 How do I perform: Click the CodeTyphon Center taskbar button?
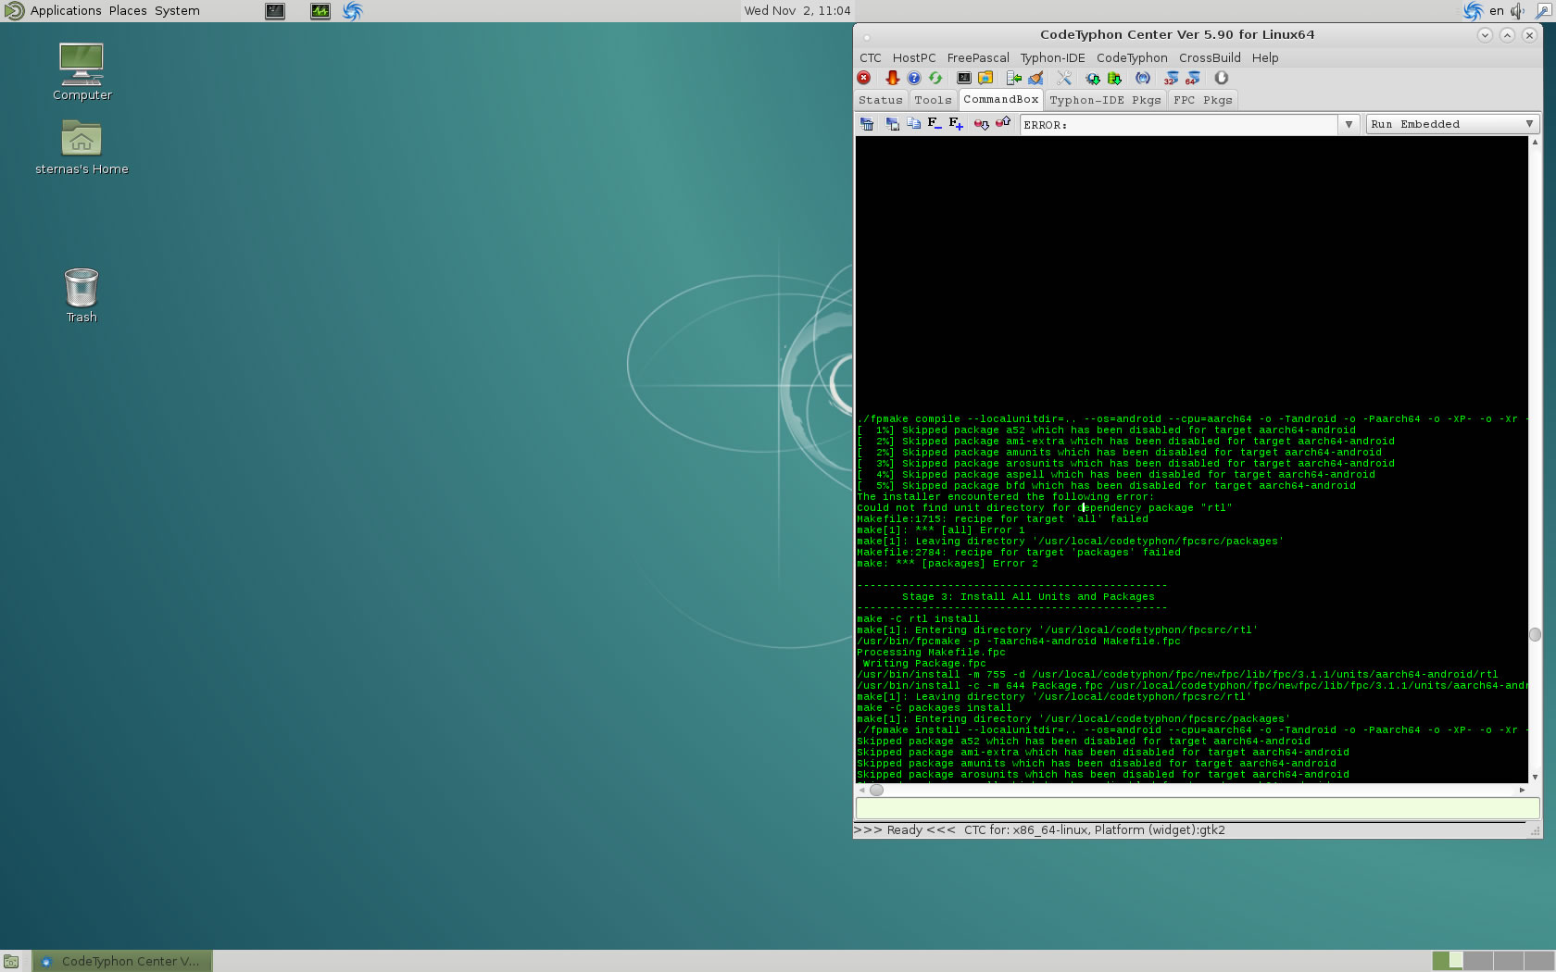[x=122, y=961]
